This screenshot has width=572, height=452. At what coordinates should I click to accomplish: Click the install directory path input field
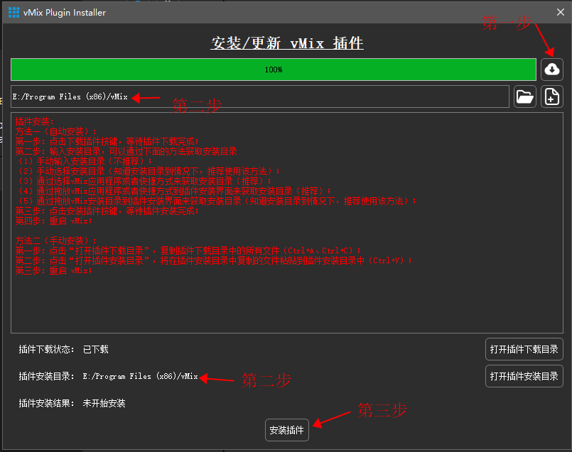[260, 97]
